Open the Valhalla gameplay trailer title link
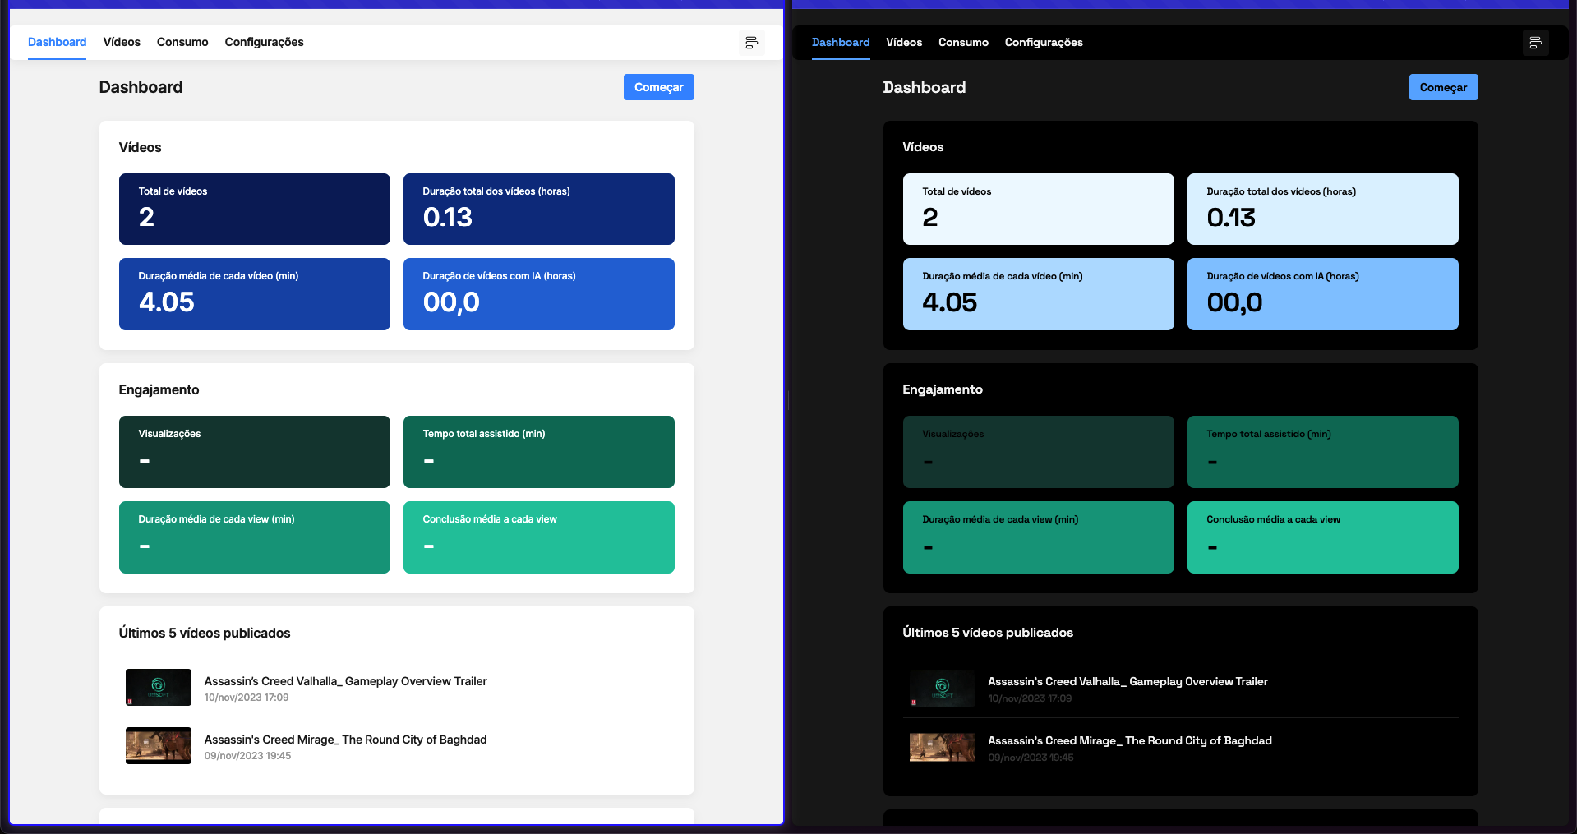Viewport: 1577px width, 834px height. (x=345, y=681)
